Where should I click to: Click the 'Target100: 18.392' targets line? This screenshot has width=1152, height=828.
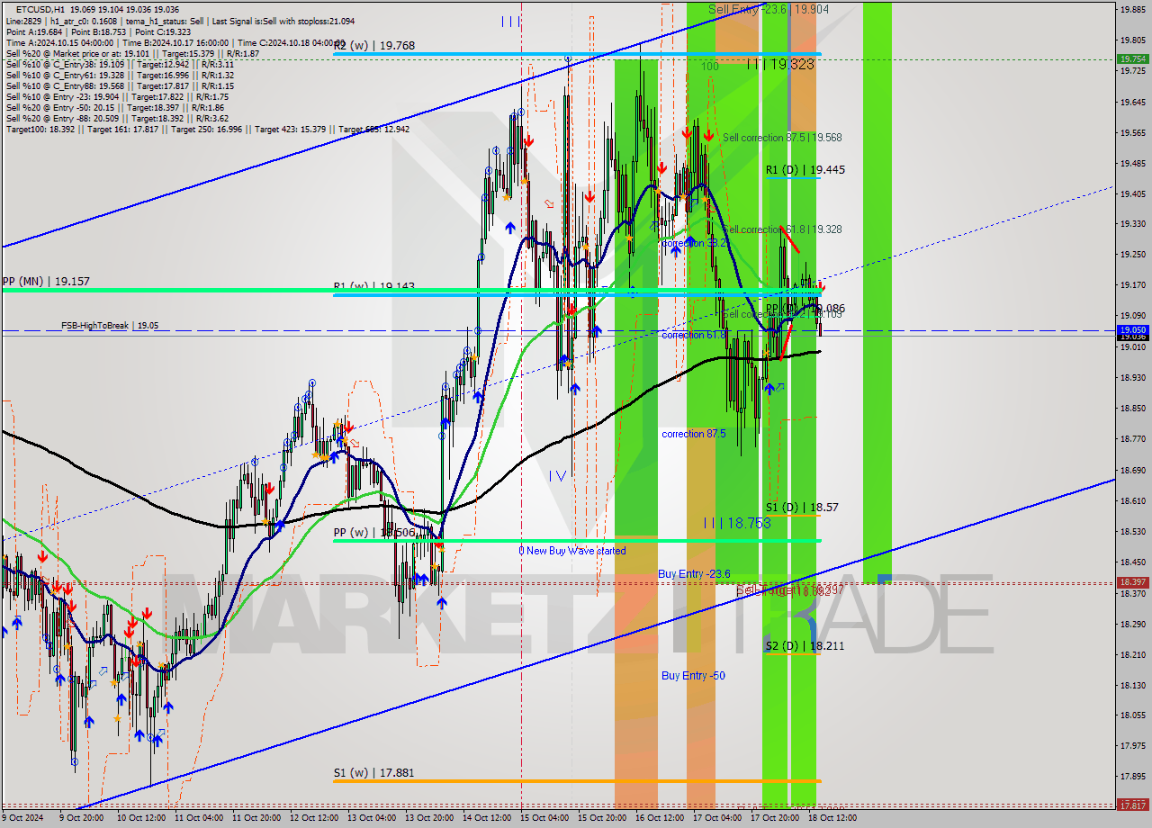(208, 129)
